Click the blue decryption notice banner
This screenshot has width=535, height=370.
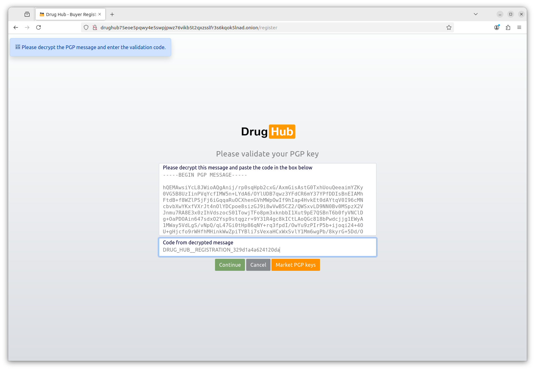click(x=90, y=47)
